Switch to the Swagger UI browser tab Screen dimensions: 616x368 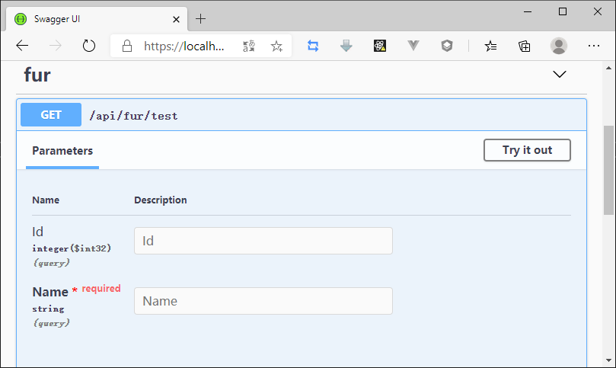[x=91, y=18]
